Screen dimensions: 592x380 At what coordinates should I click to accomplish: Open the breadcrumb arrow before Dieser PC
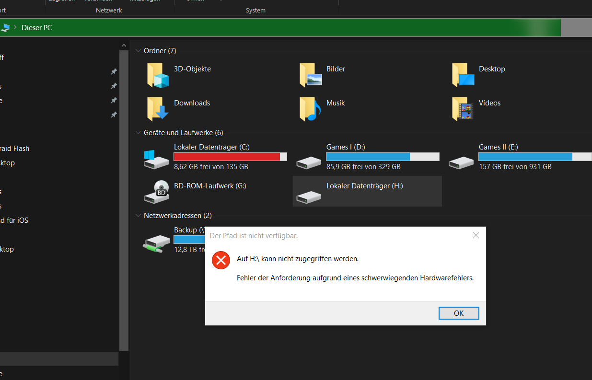point(15,27)
